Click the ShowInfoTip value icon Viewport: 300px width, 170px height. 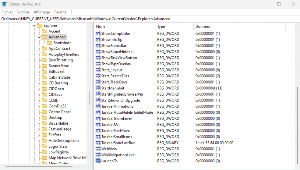pyautogui.click(x=98, y=40)
